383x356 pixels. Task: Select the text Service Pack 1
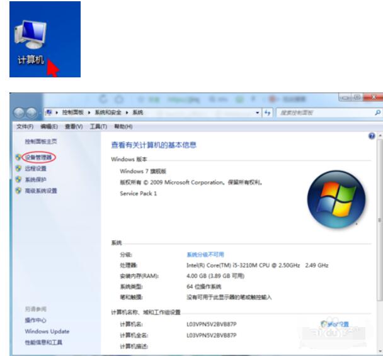click(138, 193)
